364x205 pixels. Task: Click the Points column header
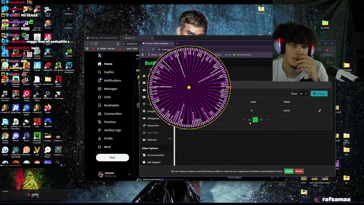click(x=287, y=102)
